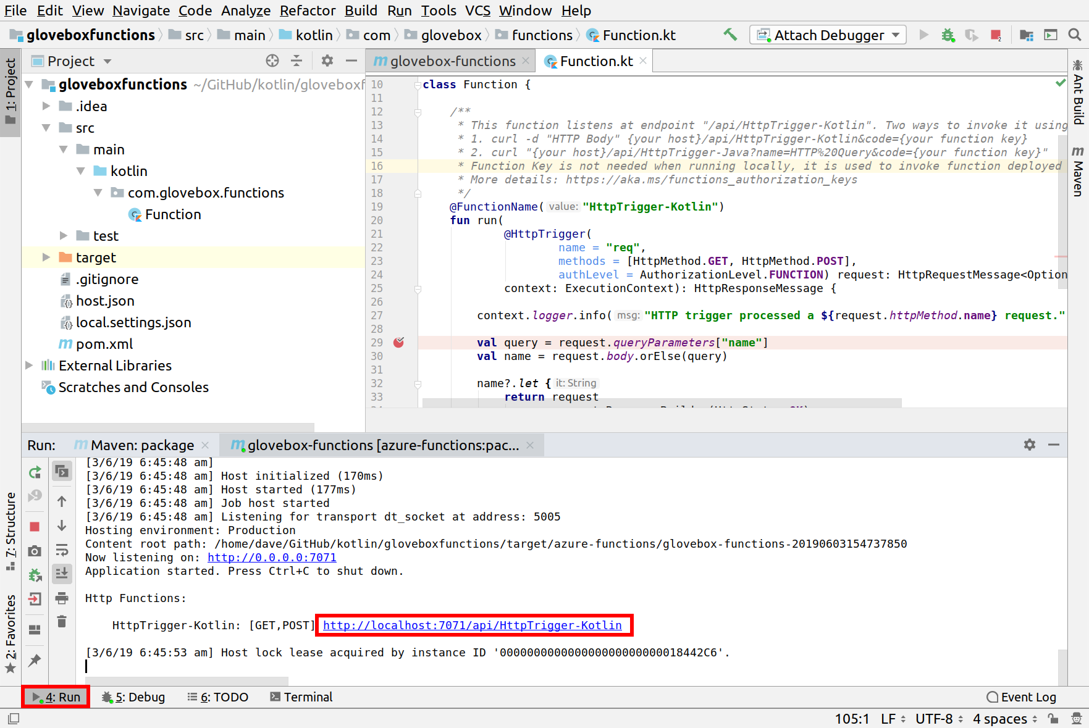Image resolution: width=1089 pixels, height=728 pixels.
Task: Toggle Soft-Wrap in the Run console
Action: [x=62, y=550]
